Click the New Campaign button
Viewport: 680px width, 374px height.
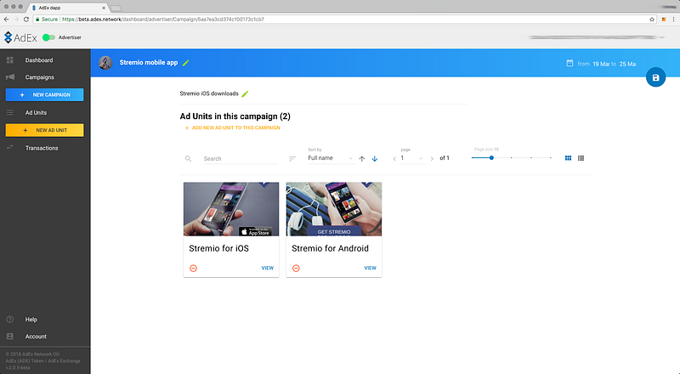(x=45, y=94)
